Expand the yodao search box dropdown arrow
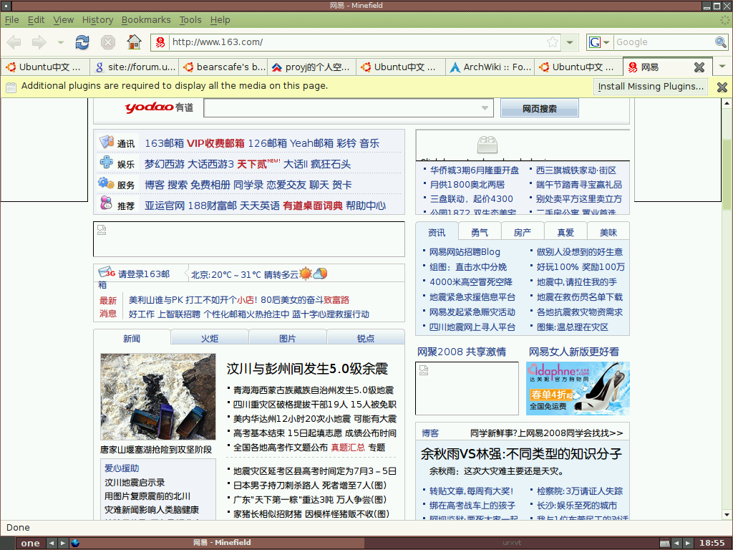The image size is (733, 550). (485, 108)
